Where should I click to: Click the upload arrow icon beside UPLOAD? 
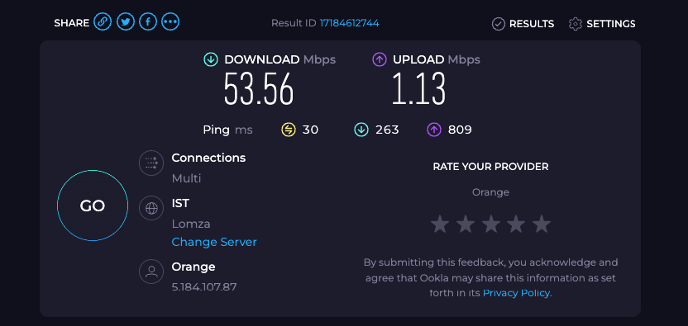[379, 59]
